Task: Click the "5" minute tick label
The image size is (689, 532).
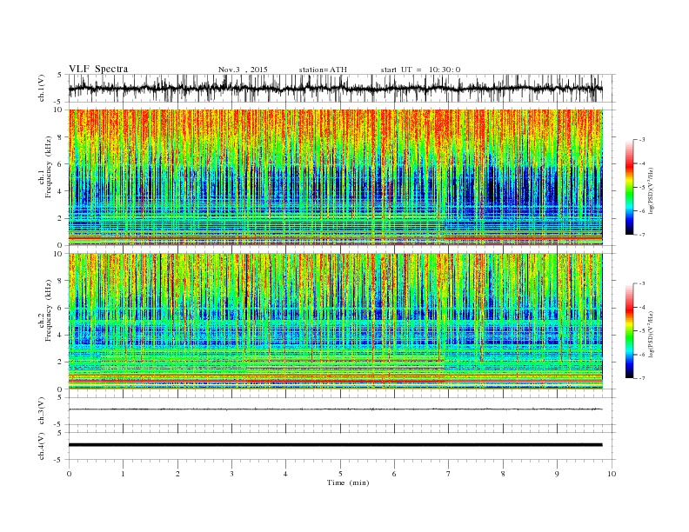Action: pos(340,474)
